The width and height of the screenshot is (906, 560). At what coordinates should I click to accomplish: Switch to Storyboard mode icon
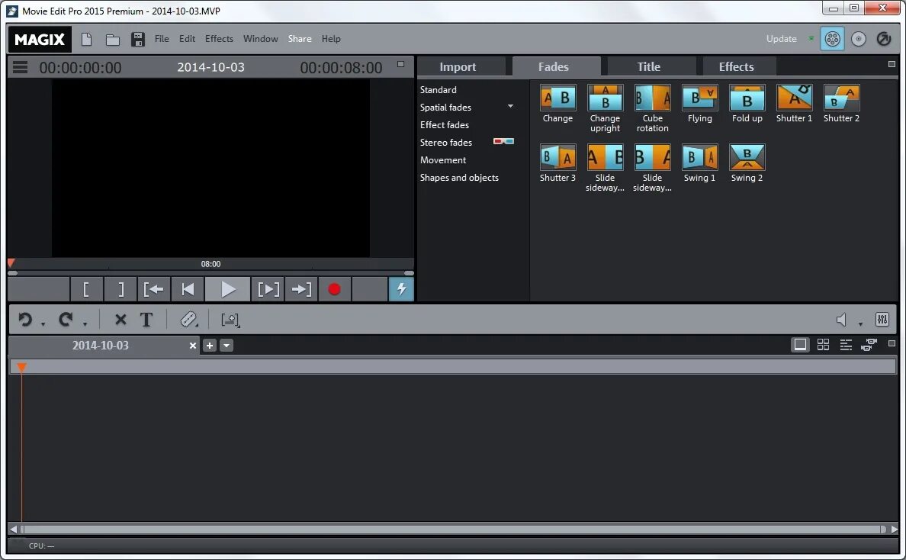800,344
